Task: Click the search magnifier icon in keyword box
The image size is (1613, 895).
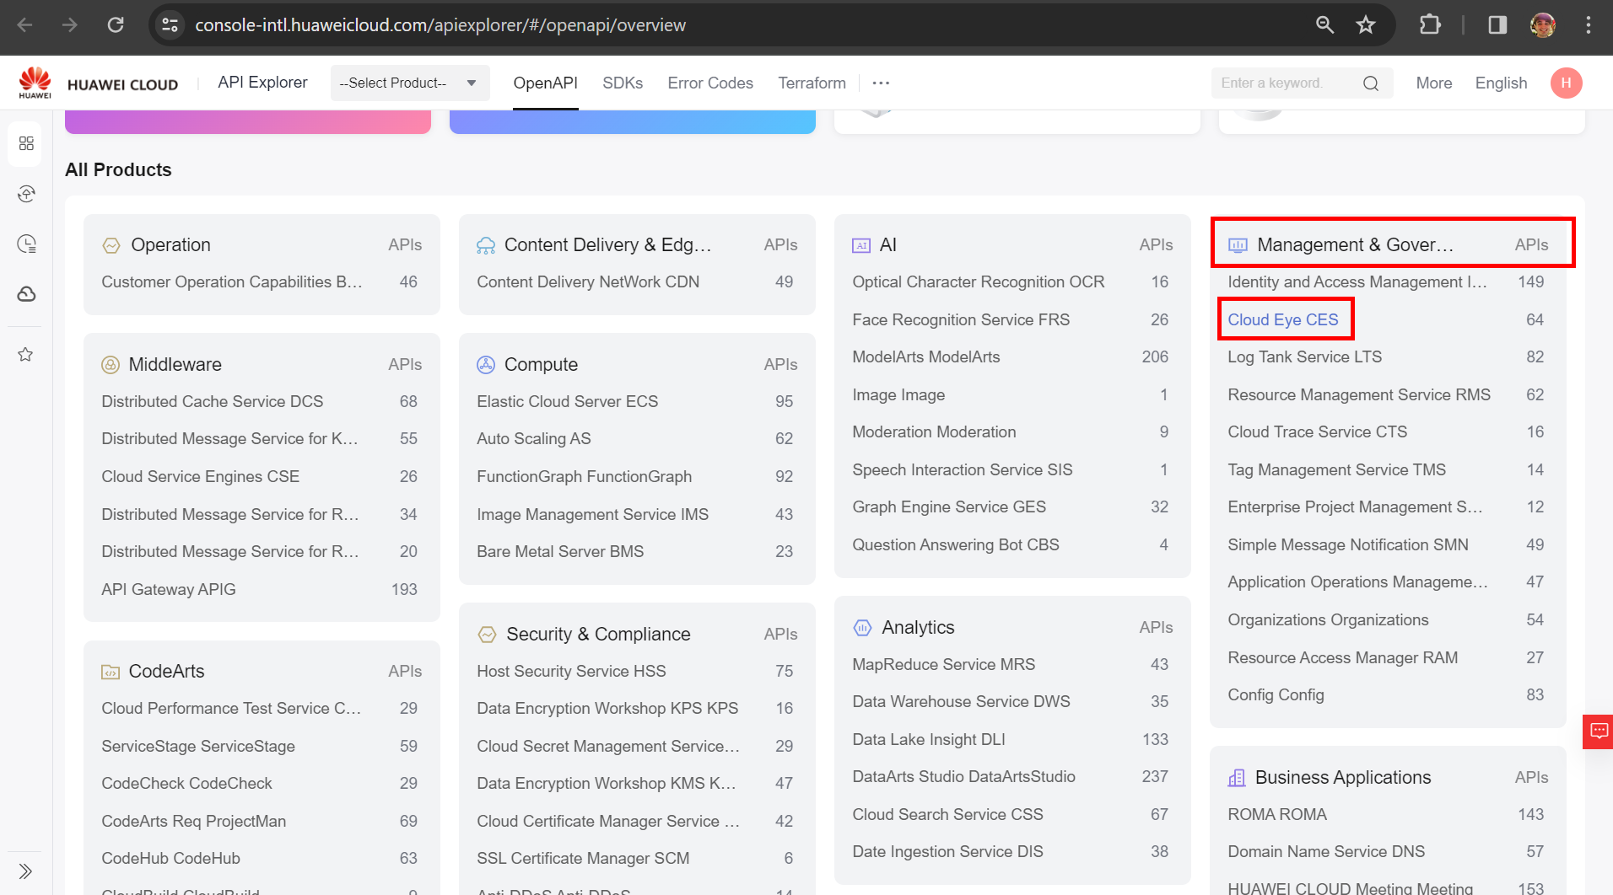Action: coord(1370,83)
